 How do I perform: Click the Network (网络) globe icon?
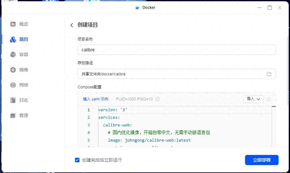pos(13,85)
